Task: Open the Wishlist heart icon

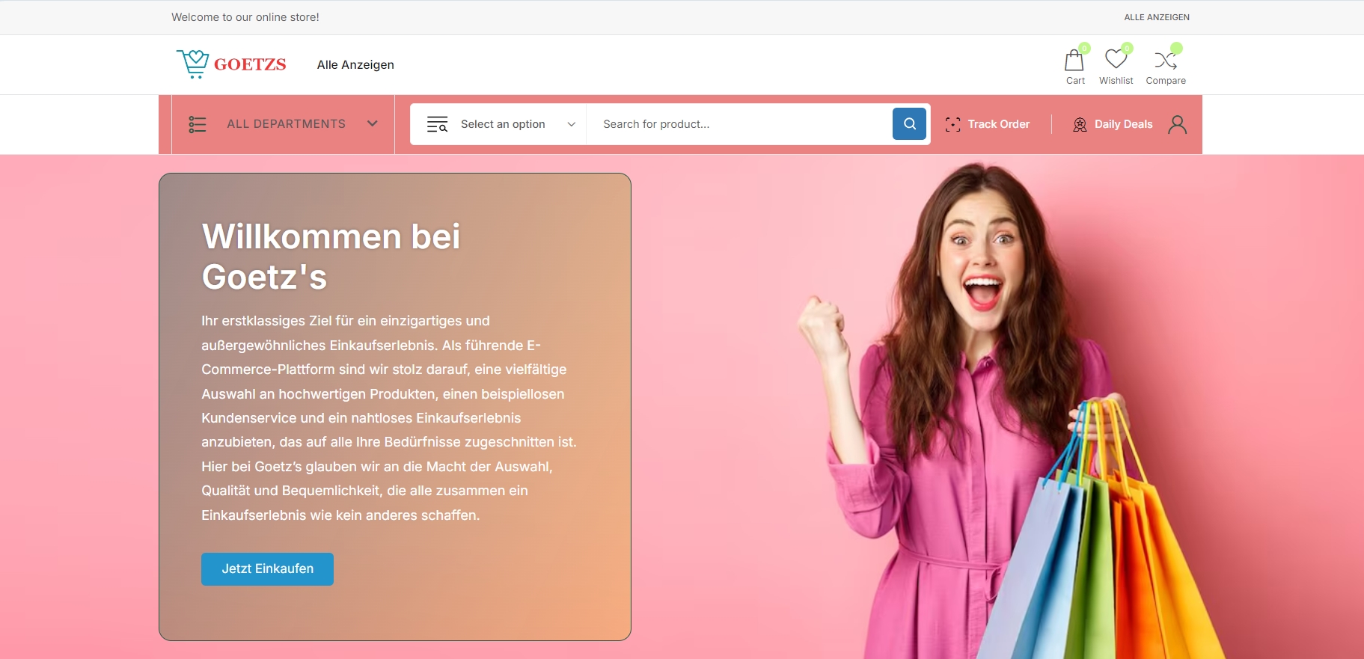Action: (1116, 58)
